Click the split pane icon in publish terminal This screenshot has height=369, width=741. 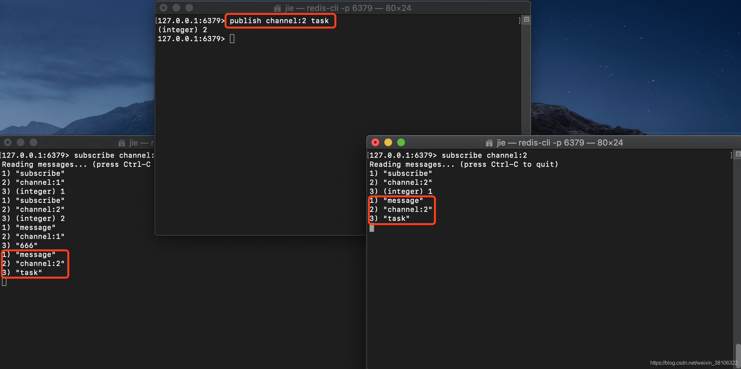[527, 20]
